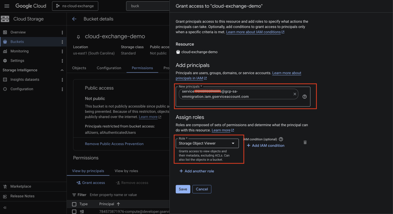Open the ns-cloud-exchange project selector
Image resolution: width=393 pixels, height=214 pixels.
[x=75, y=6]
